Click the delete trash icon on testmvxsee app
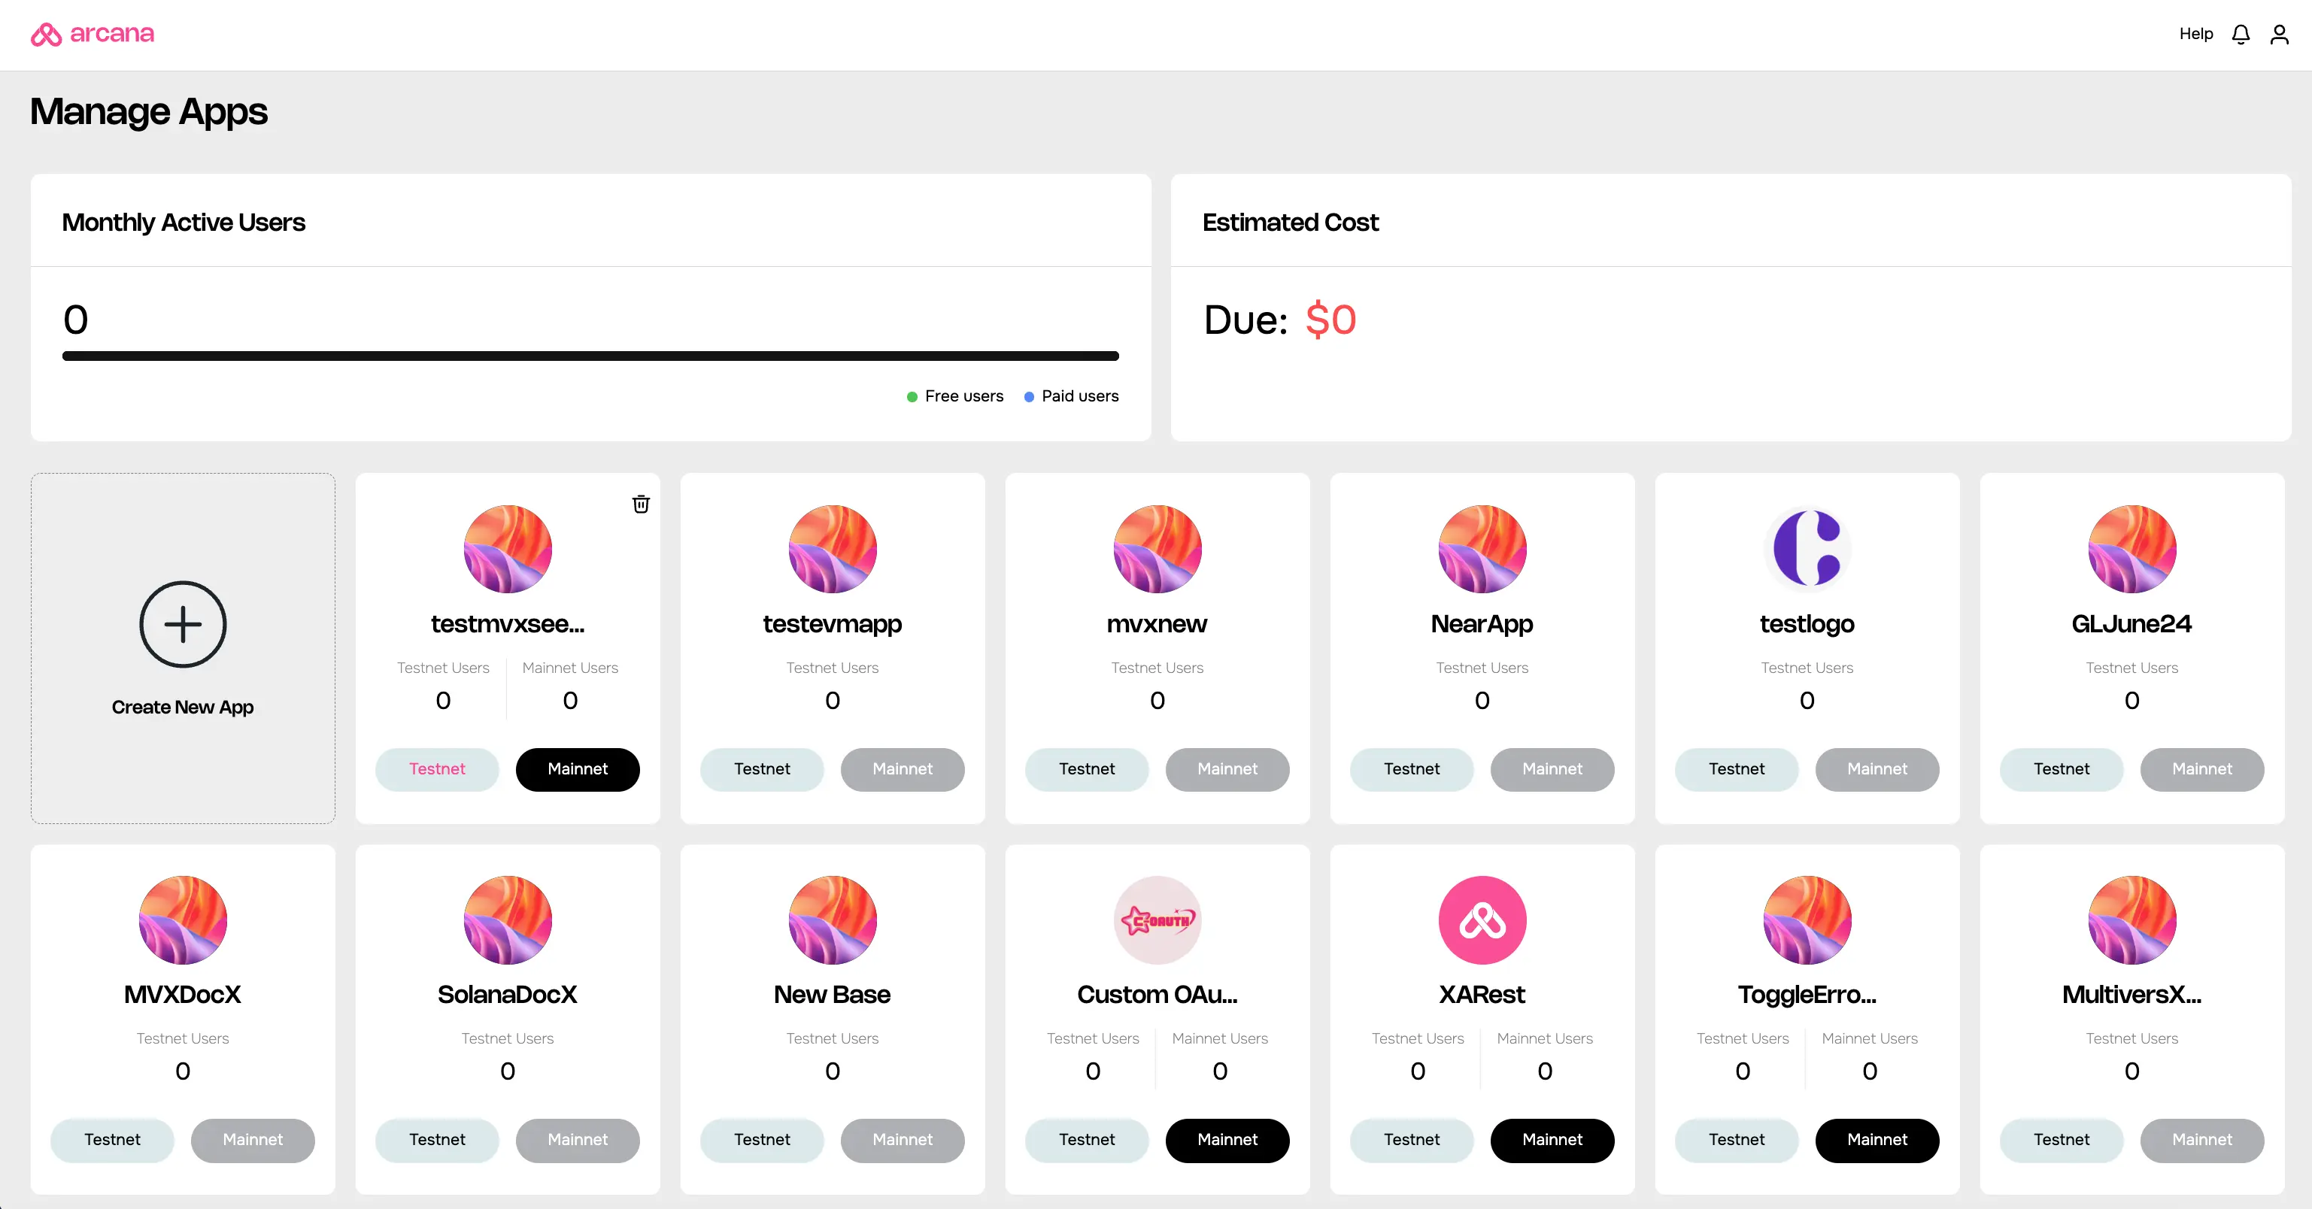This screenshot has width=2312, height=1209. 641,503
